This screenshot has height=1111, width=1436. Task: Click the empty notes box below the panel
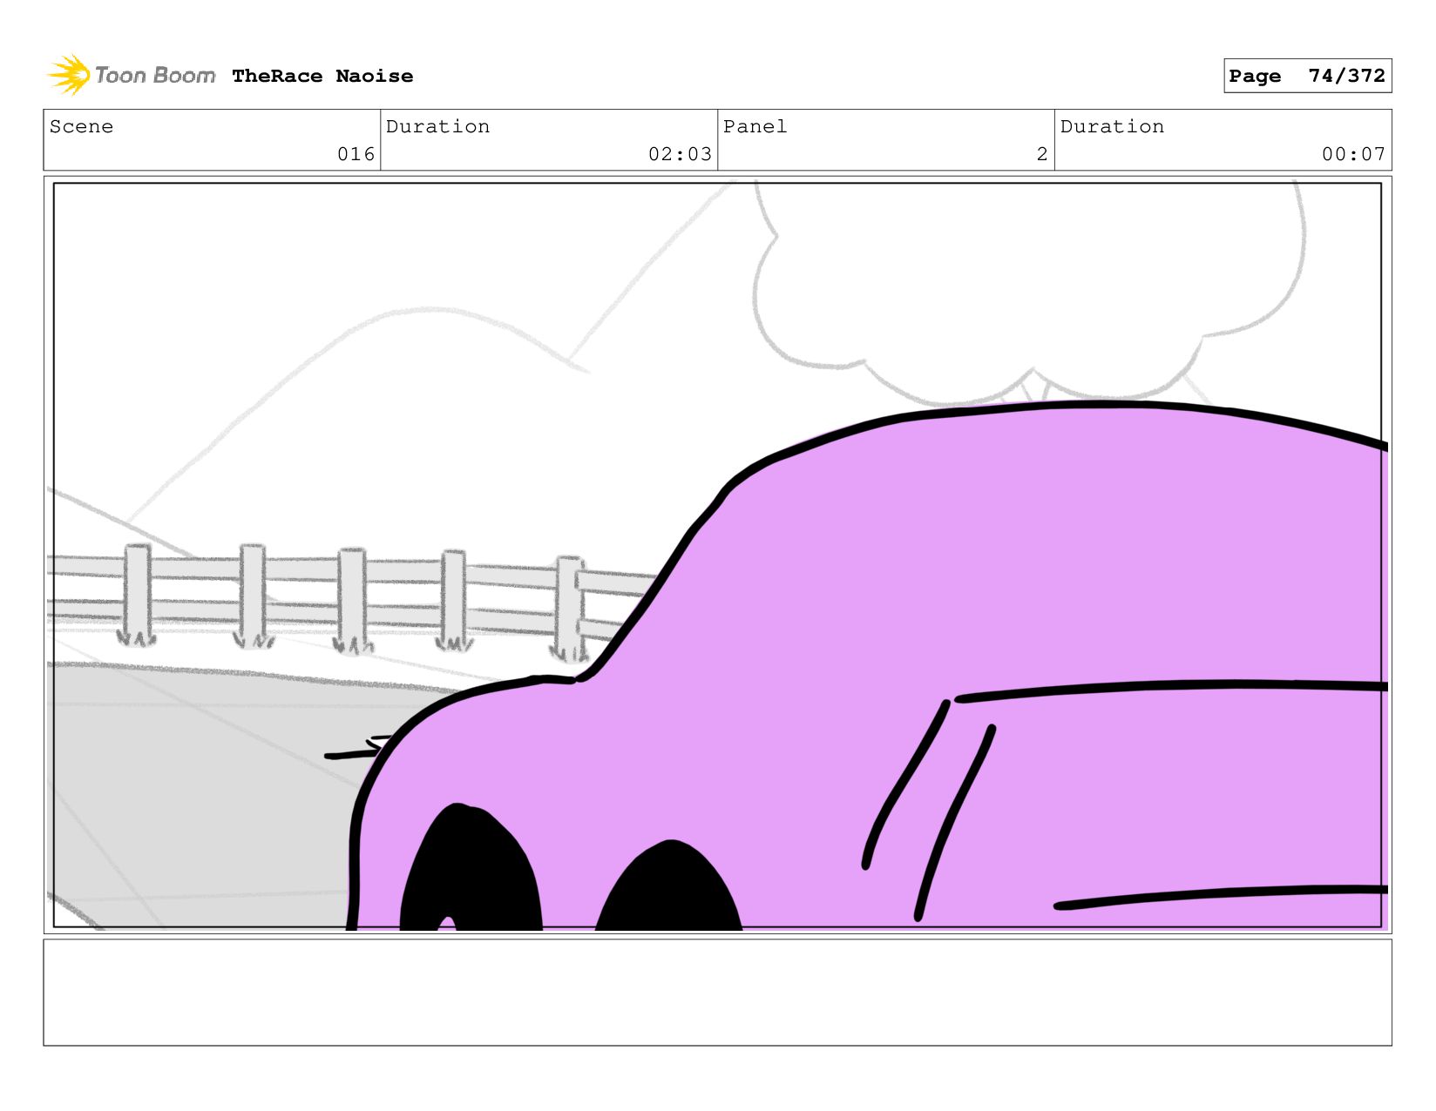point(717,992)
